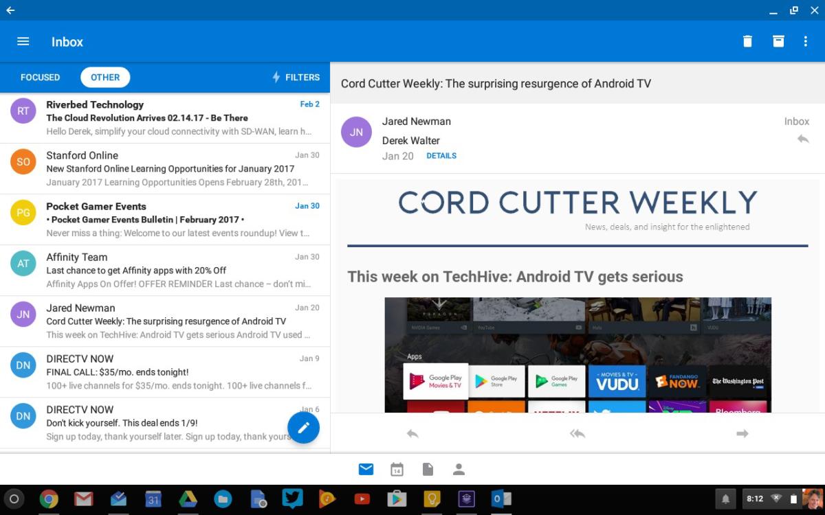The width and height of the screenshot is (825, 515).
Task: Open the hamburger navigation menu
Action: [x=23, y=41]
